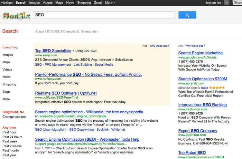
Task: Open News in the top bar
Action: (x=70, y=3)
